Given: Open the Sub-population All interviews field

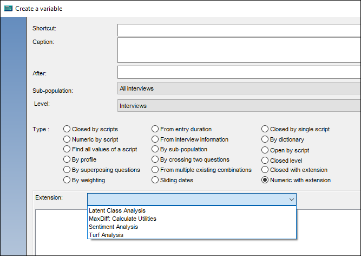Looking at the screenshot, I should 239,88.
